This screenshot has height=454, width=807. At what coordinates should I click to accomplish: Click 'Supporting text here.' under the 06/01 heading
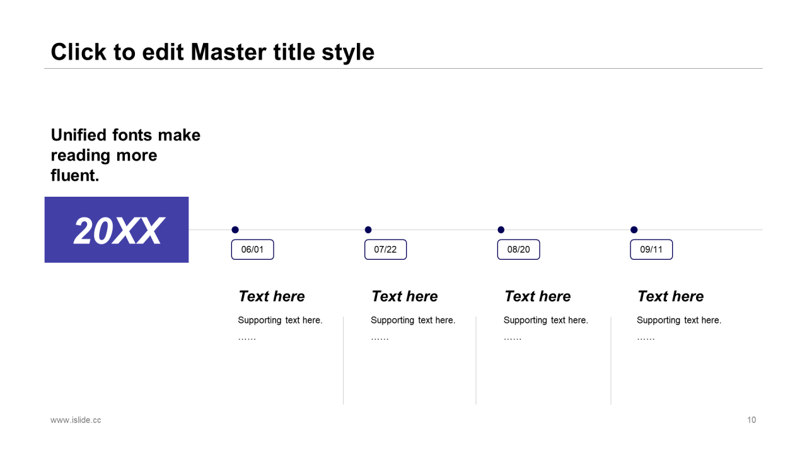280,320
